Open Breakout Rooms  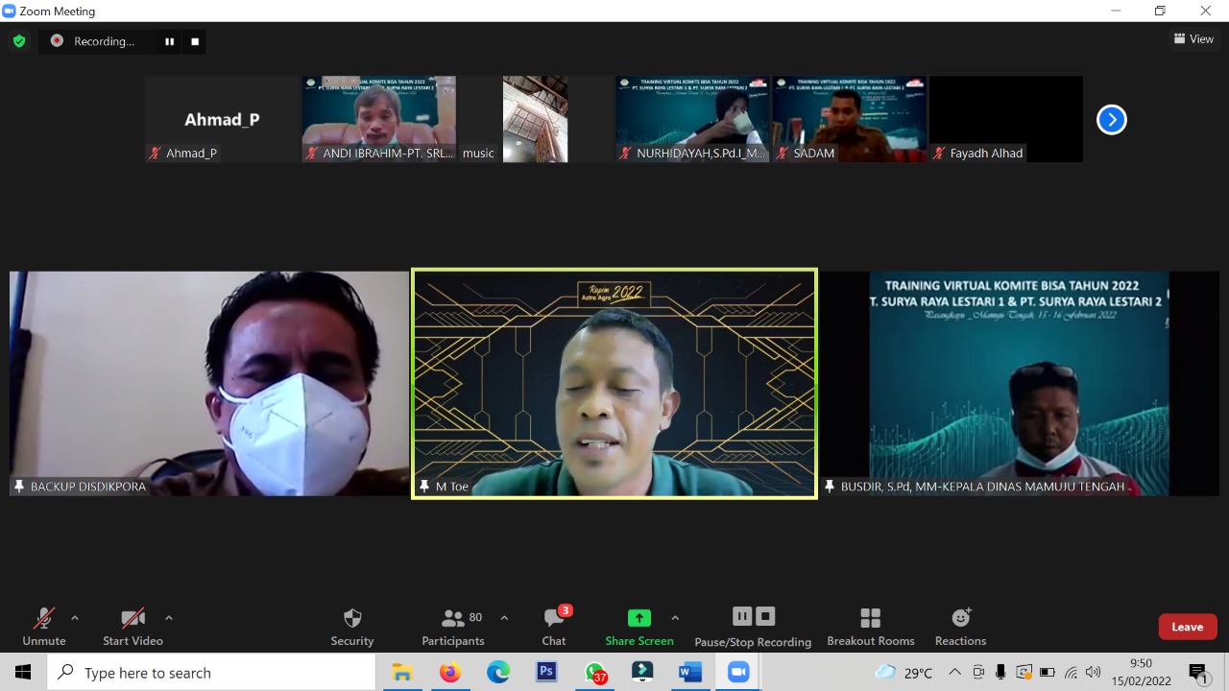tap(870, 626)
